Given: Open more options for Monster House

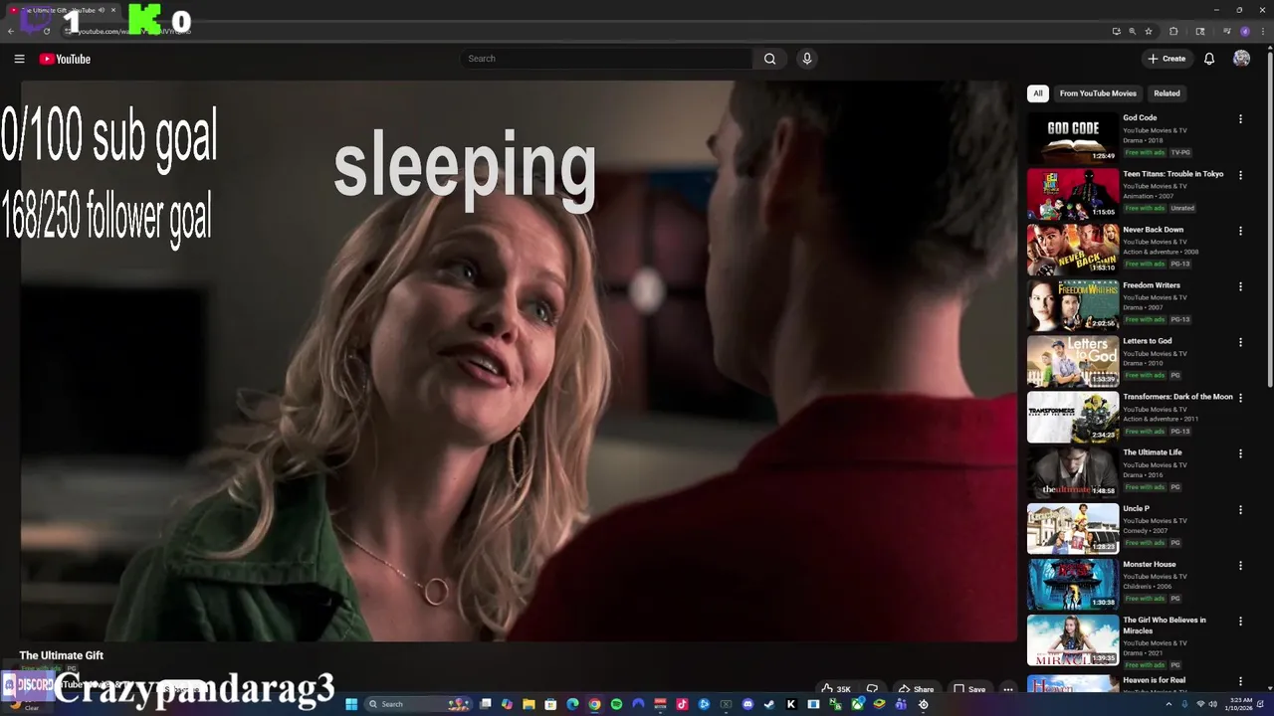Looking at the screenshot, I should pos(1240,565).
